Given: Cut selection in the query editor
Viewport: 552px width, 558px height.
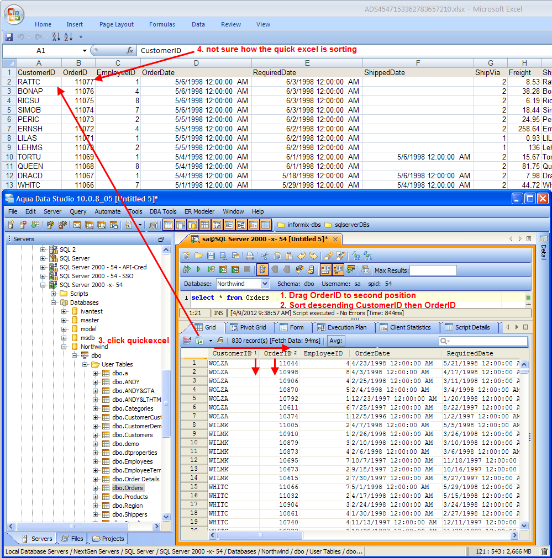Looking at the screenshot, I should coord(265,256).
